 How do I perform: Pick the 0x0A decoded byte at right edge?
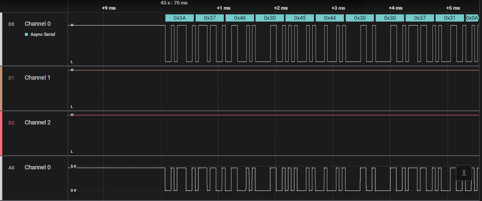(x=472, y=18)
